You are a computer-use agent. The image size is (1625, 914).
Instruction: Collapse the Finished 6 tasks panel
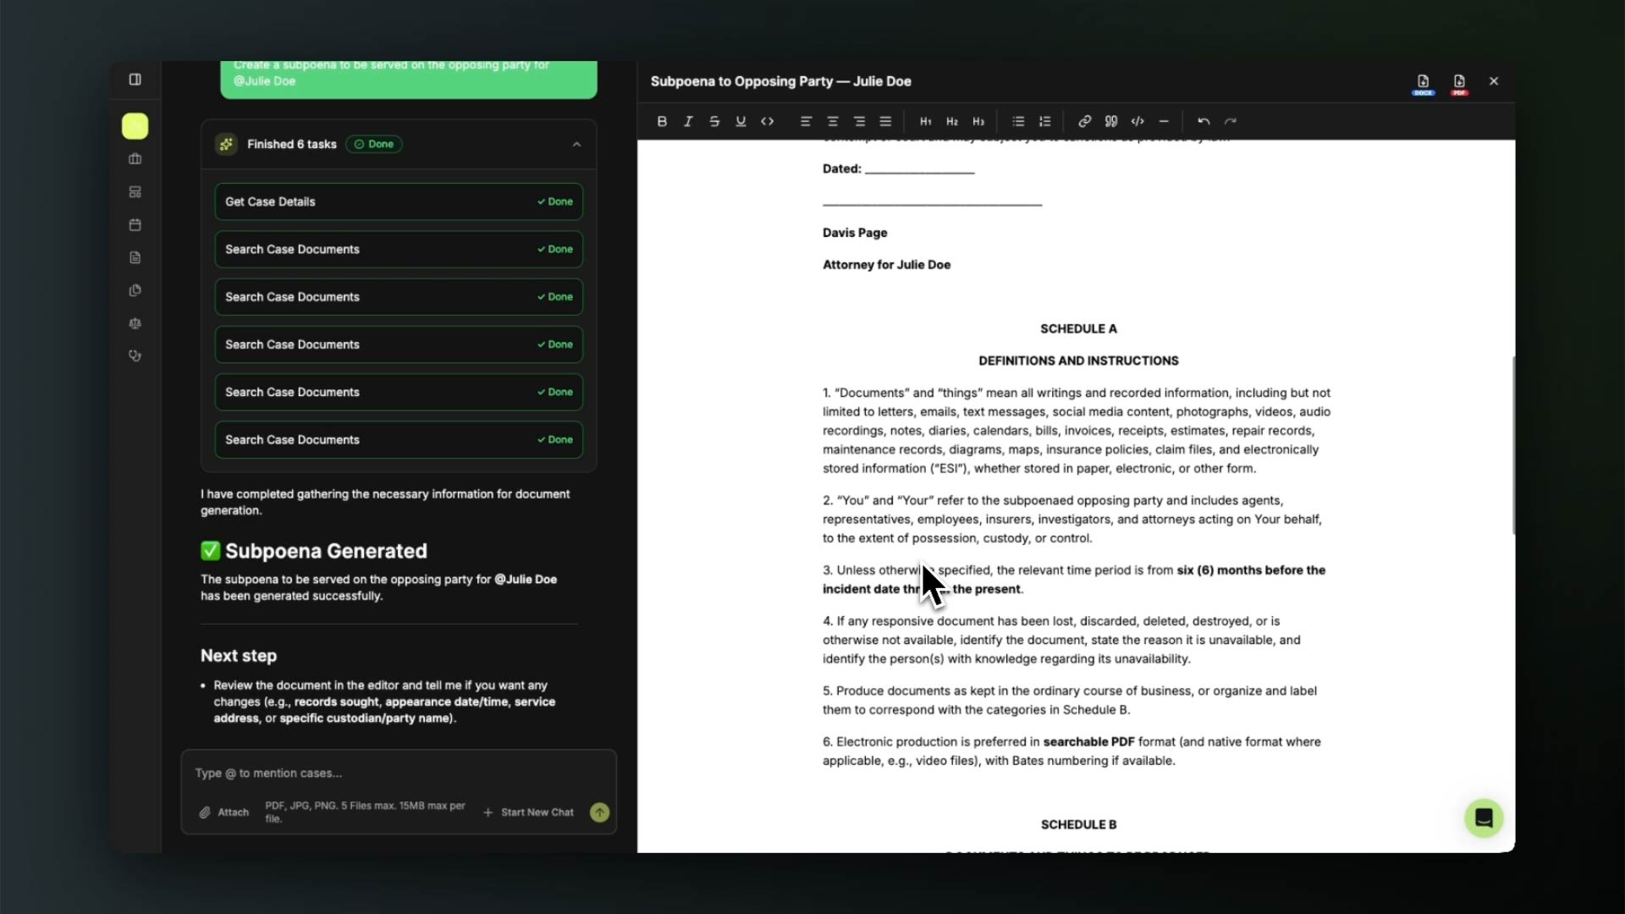tap(576, 145)
